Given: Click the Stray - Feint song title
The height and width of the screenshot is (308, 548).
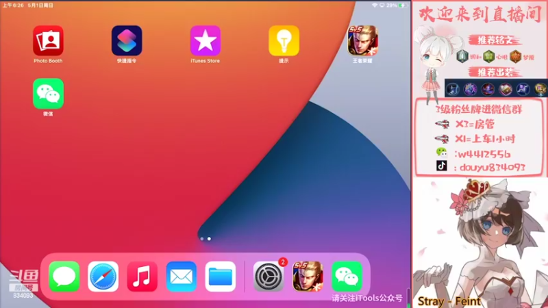Looking at the screenshot, I should (449, 301).
